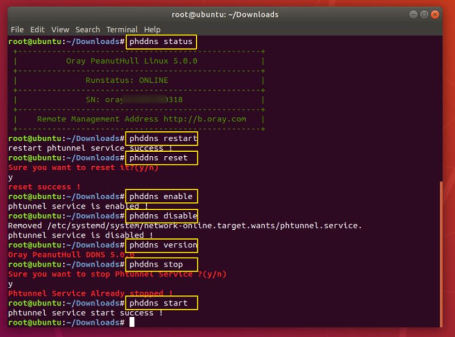Click the cursor at the last prompt
This screenshot has height=337, width=455.
pos(132,322)
